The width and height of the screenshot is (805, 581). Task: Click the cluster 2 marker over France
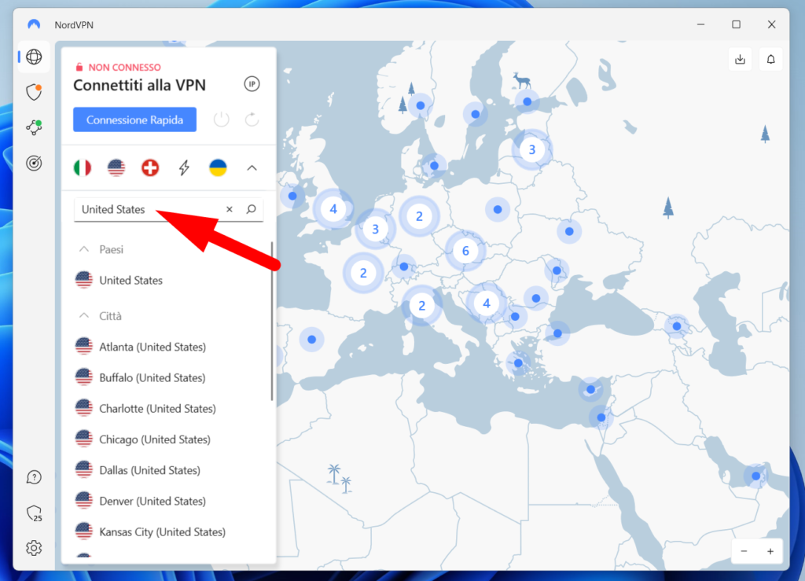coord(363,273)
